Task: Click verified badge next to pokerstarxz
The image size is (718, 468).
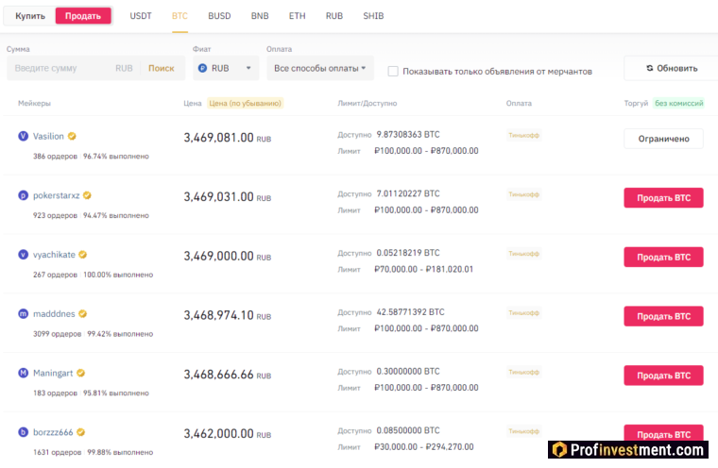Action: [87, 195]
